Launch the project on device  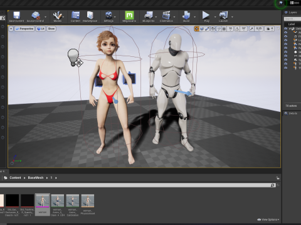pyautogui.click(x=223, y=17)
